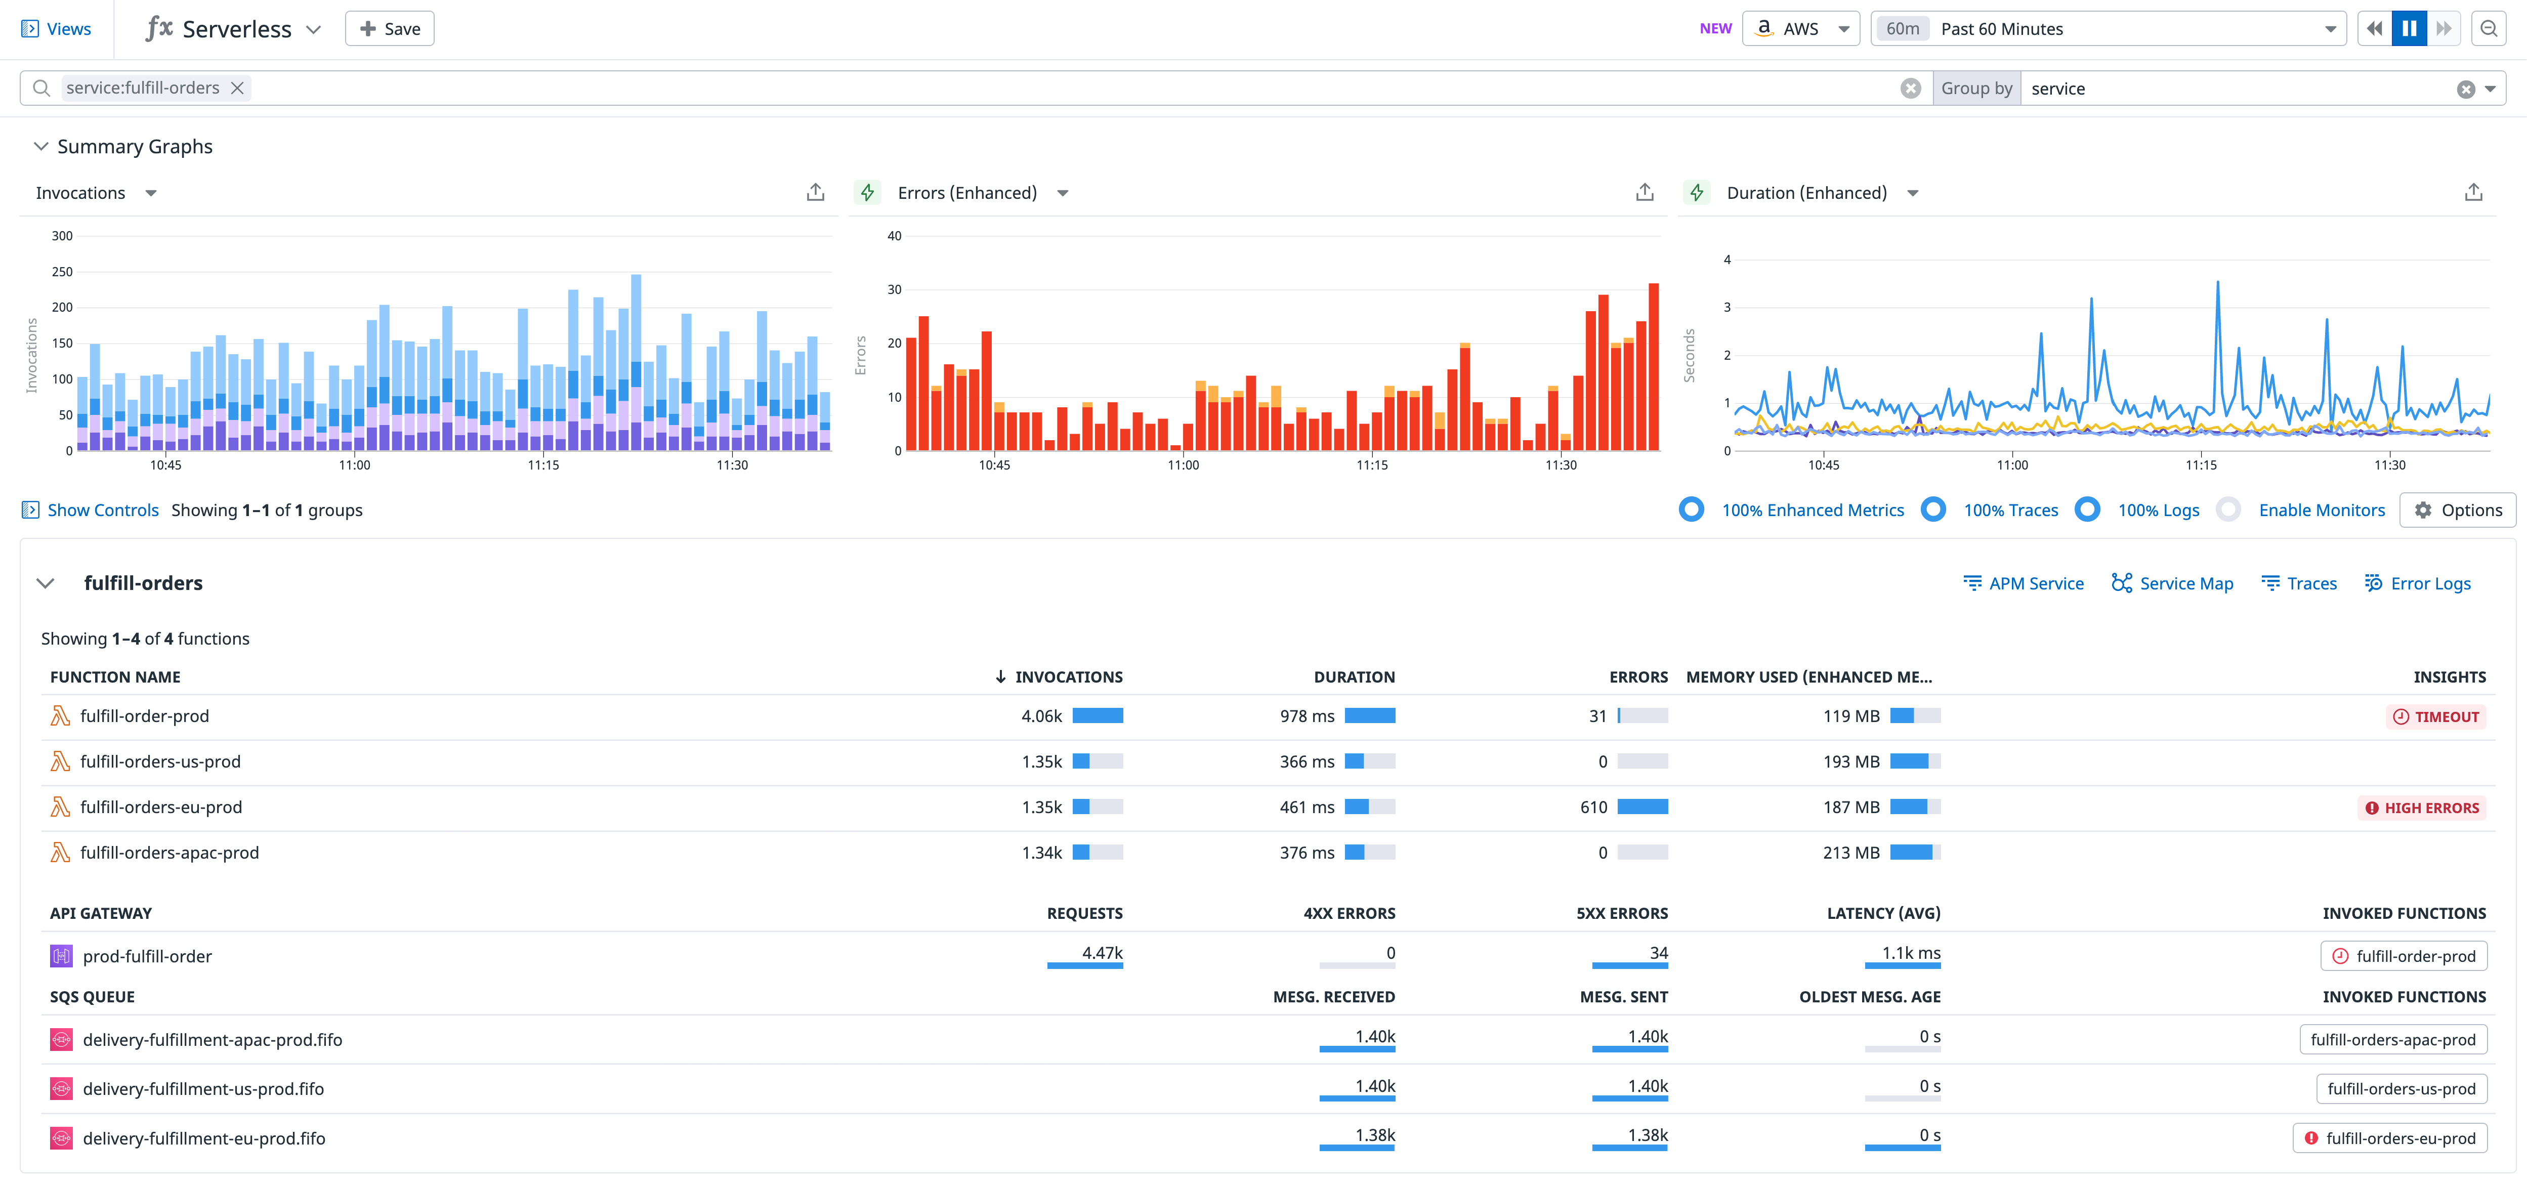The width and height of the screenshot is (2527, 1185).
Task: Click the Show Controls link
Action: point(102,509)
